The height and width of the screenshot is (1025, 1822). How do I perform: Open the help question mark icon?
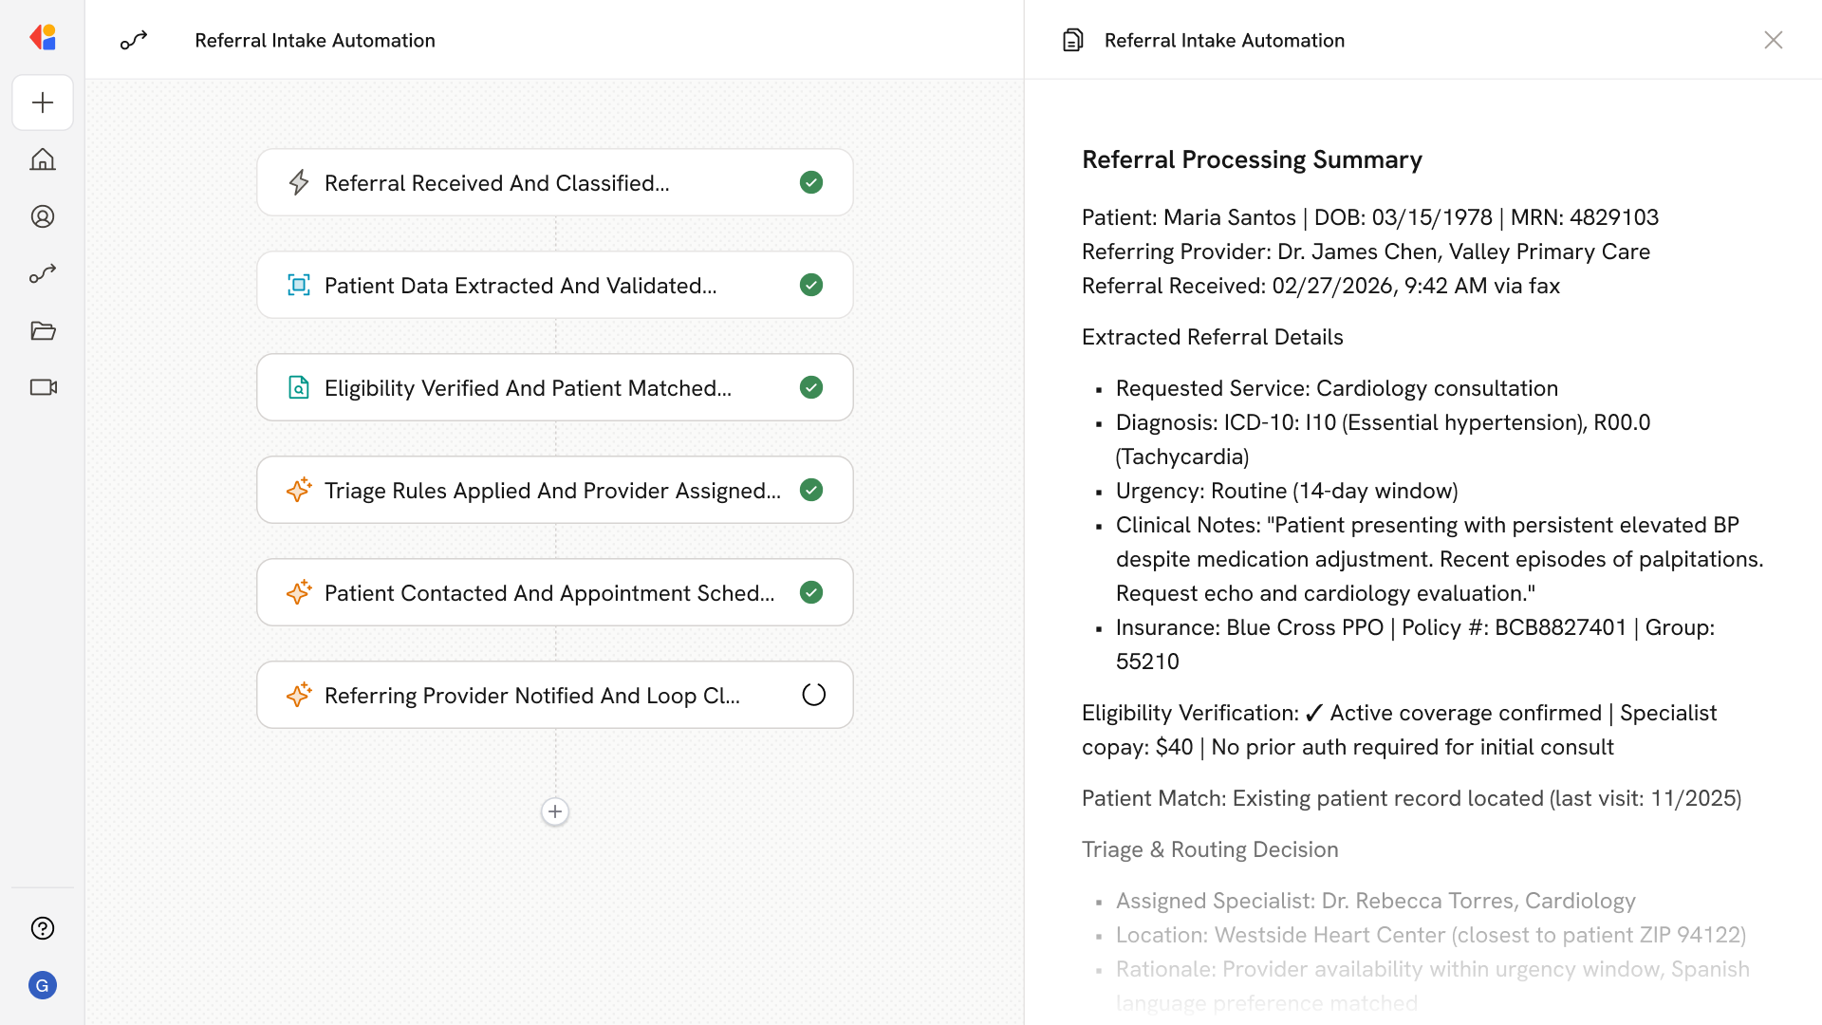click(43, 928)
